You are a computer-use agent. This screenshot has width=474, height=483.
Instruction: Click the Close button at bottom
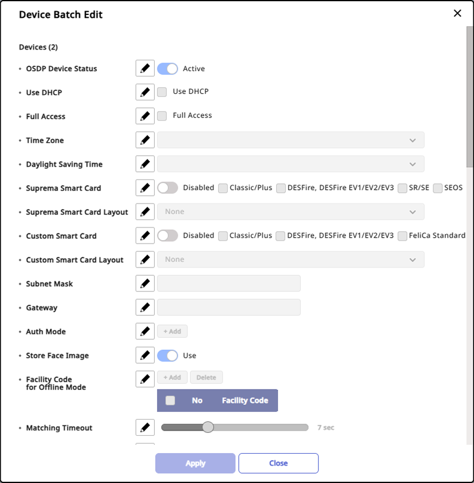tap(279, 463)
